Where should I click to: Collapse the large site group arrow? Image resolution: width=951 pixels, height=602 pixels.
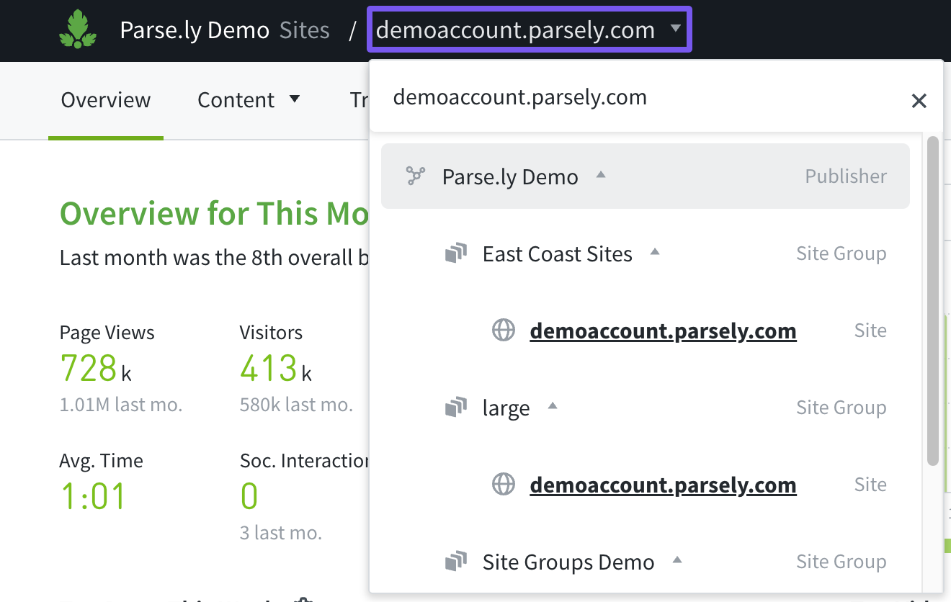pos(553,406)
